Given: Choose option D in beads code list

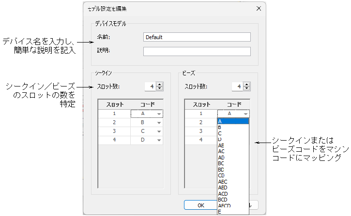Looking at the screenshot, I should (233, 139).
